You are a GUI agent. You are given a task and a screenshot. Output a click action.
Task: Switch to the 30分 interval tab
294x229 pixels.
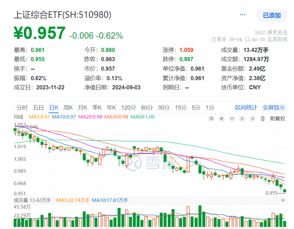click(x=164, y=108)
